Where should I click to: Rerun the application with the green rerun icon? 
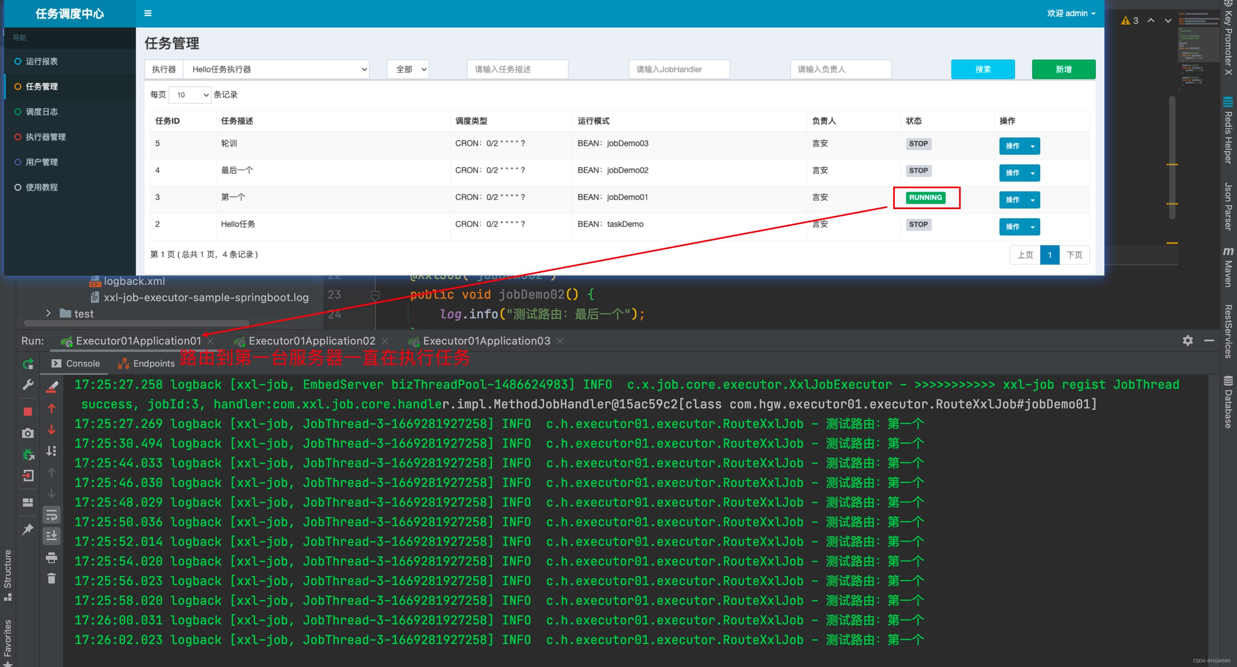[x=28, y=363]
